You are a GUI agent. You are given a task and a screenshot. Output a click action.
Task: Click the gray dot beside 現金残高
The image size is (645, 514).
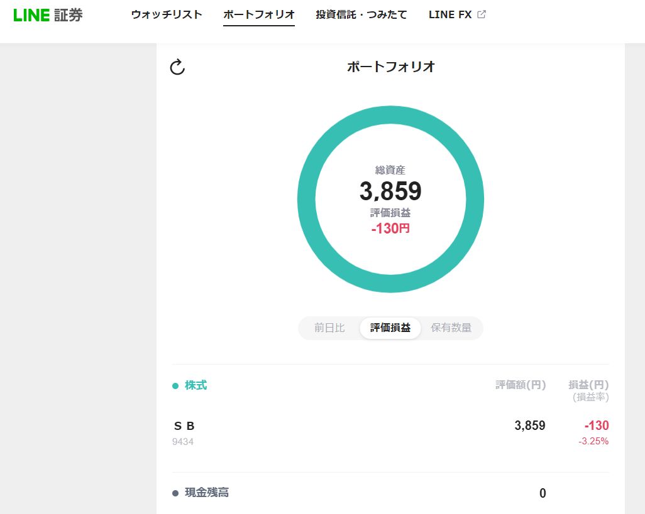click(x=175, y=493)
